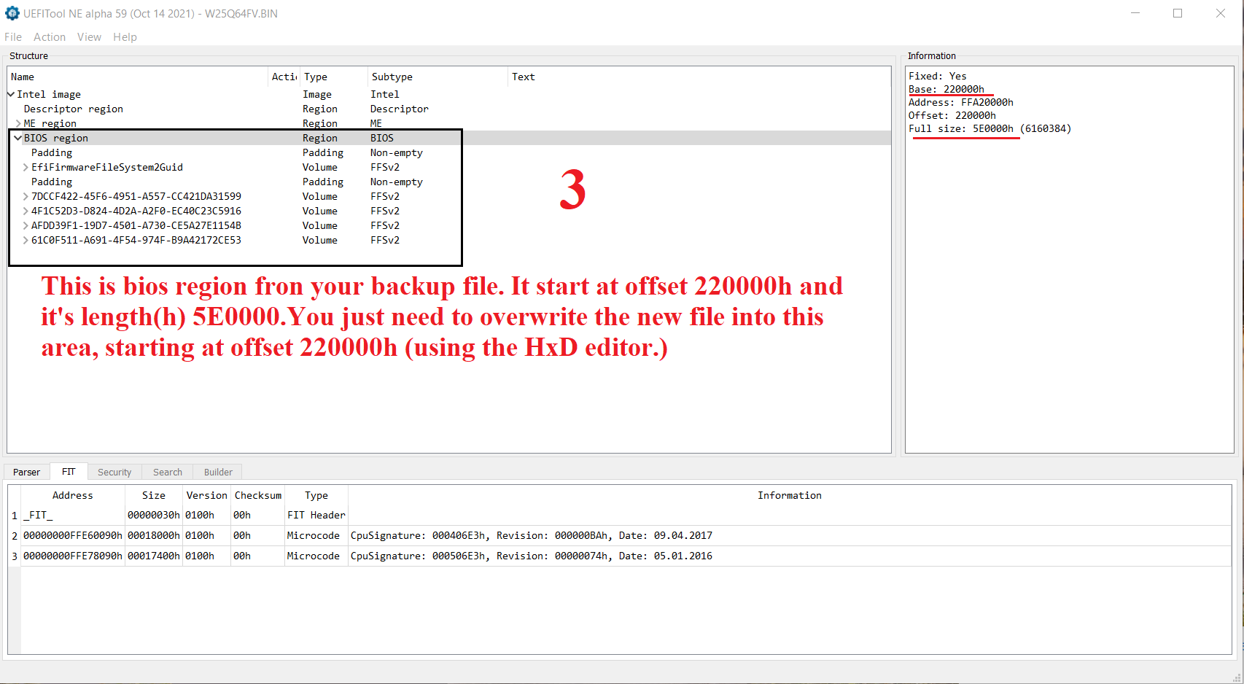
Task: Expand volume AFDD39F1-19D7-4501-A730-CE5A27E1154B
Action: coord(26,225)
